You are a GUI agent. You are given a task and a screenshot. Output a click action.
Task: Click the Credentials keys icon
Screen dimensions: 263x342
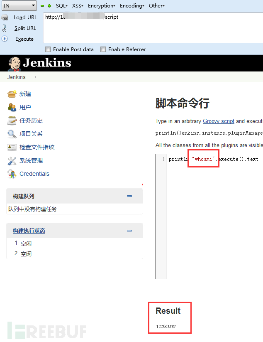click(x=12, y=174)
